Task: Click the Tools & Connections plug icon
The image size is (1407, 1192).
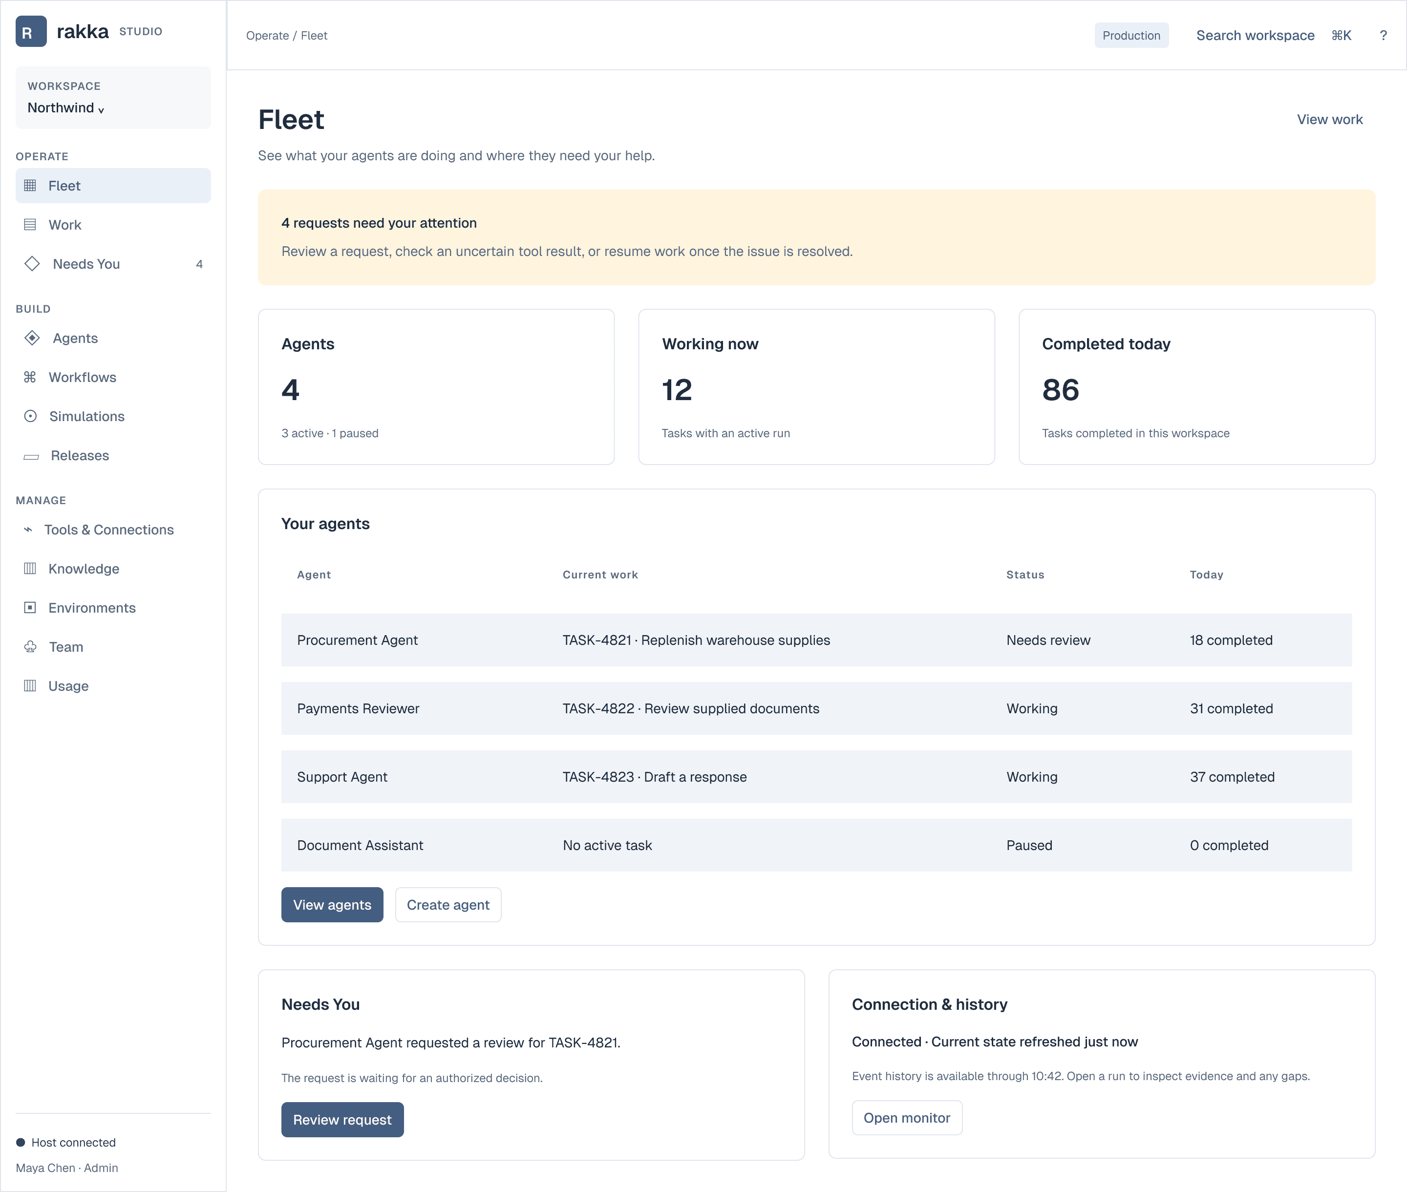Action: [x=28, y=531]
